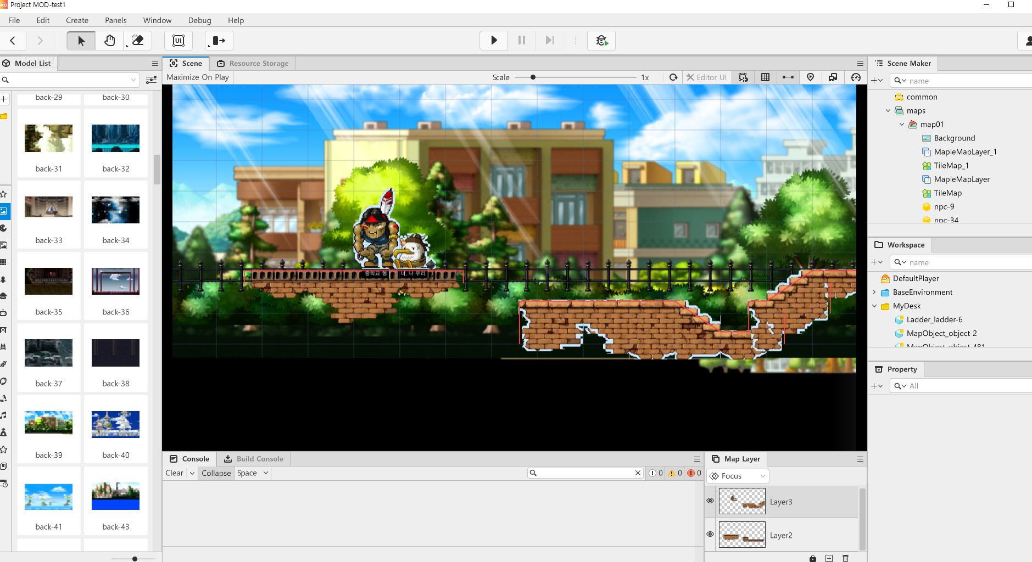
Task: Toggle console error message filter
Action: [x=694, y=473]
